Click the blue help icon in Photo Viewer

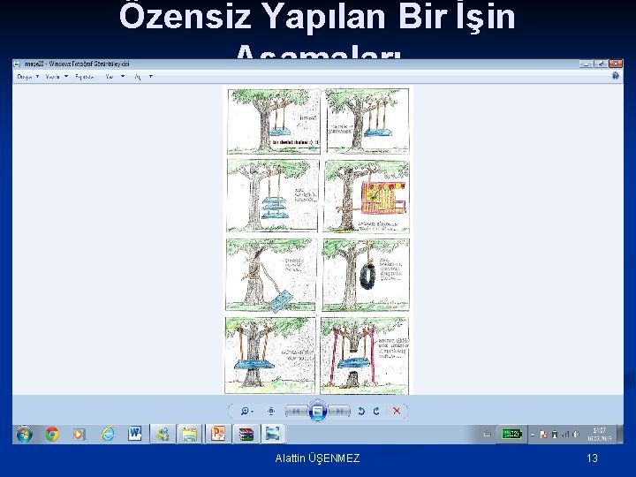click(616, 76)
